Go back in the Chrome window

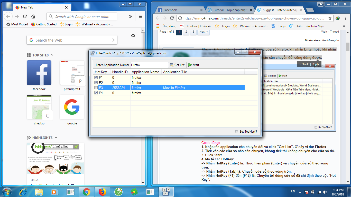(x=158, y=18)
